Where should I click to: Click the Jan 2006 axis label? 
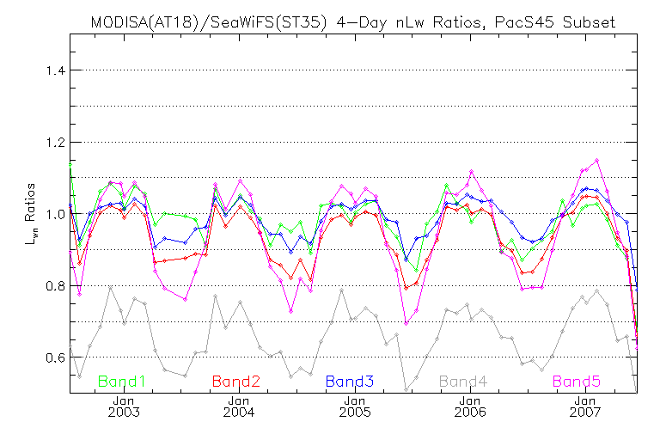(470, 406)
